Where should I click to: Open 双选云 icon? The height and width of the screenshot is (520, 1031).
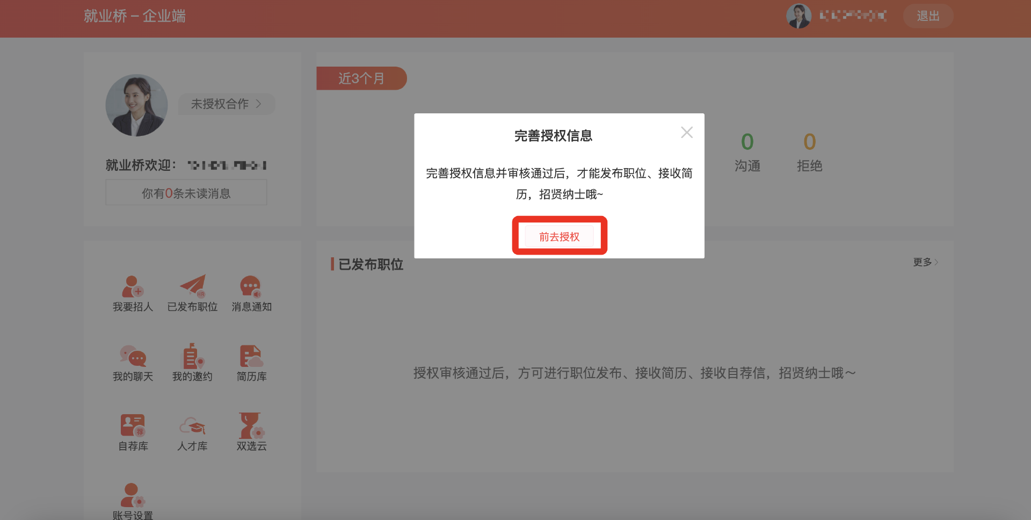point(251,426)
